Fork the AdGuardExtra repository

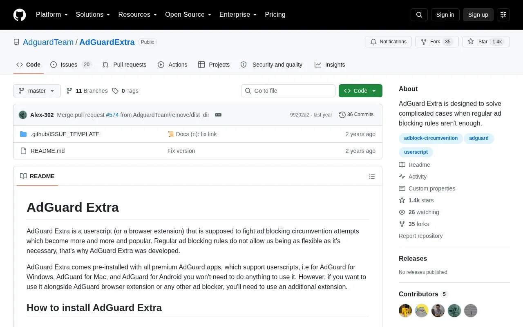pos(437,42)
